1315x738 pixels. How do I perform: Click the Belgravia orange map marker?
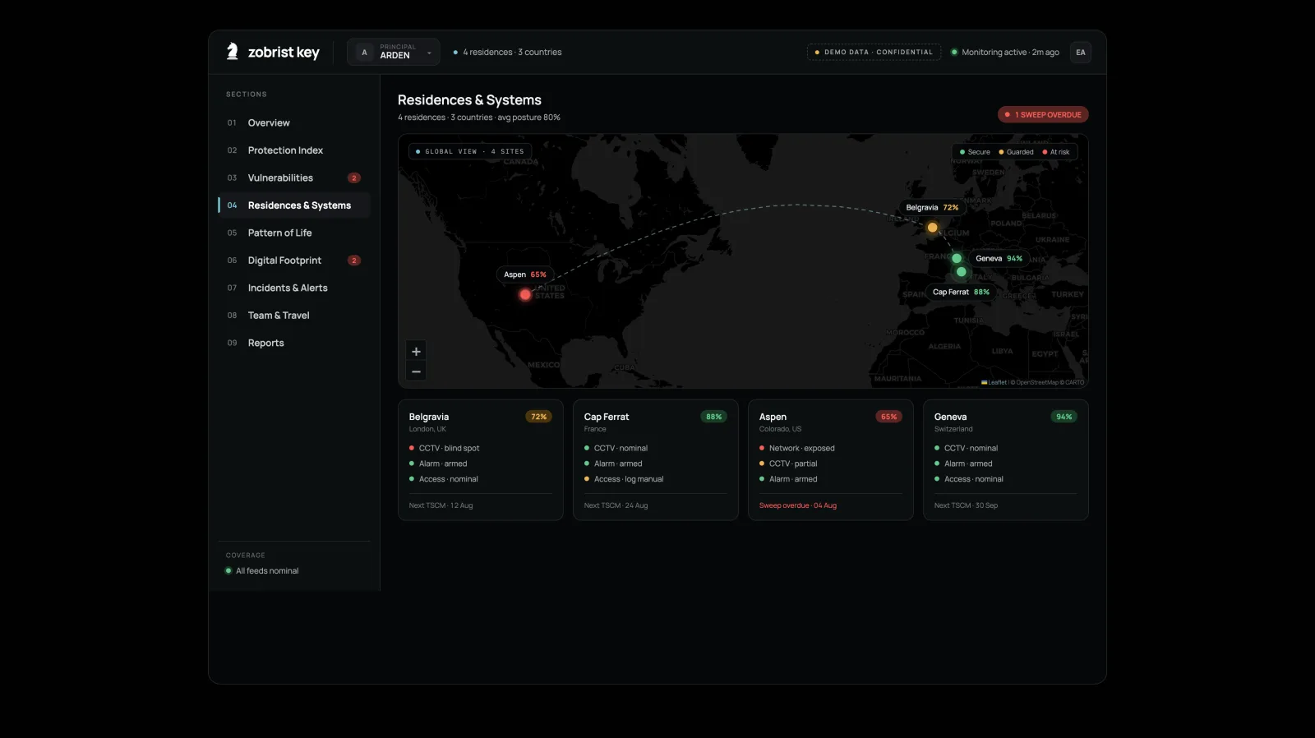coord(932,228)
